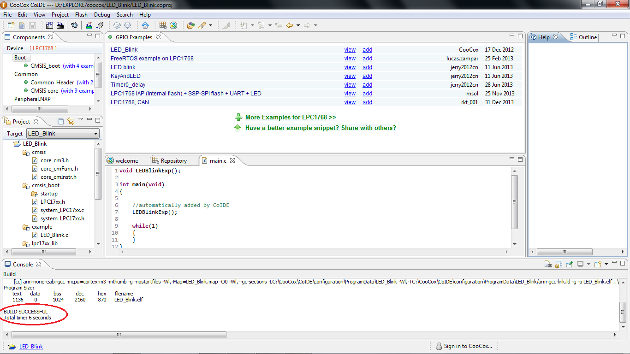Click add link for Timer0_delay example
630x354 pixels.
pos(367,85)
